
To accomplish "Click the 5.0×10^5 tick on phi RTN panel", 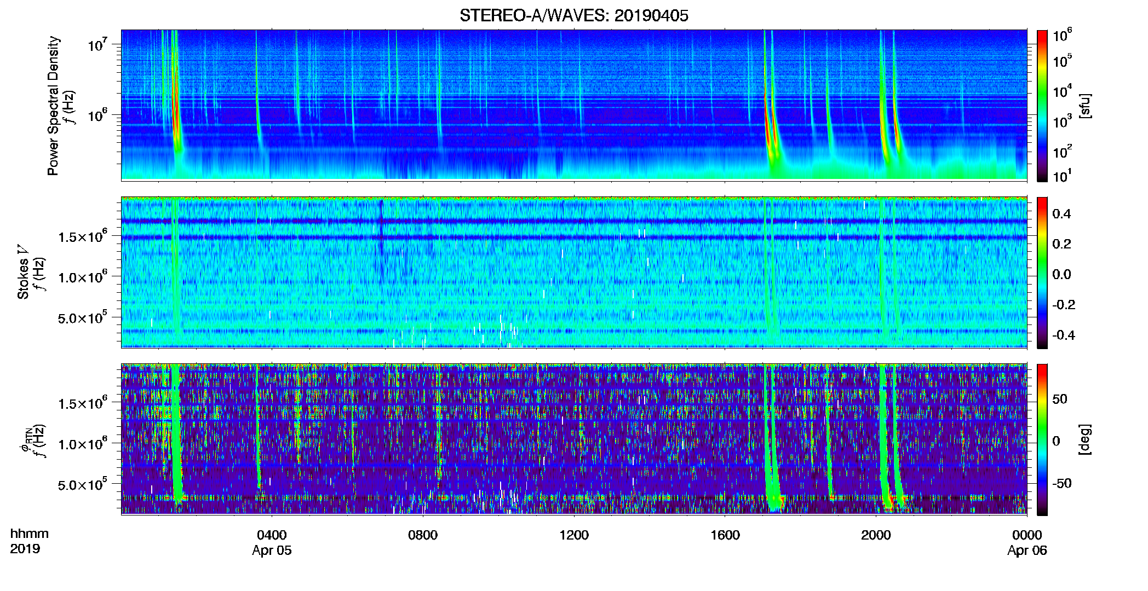I will 82,485.
